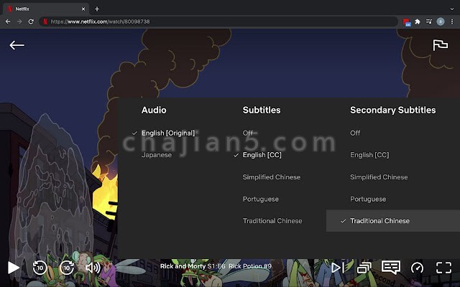This screenshot has width=460, height=287.
Task: Choose Portuguese in Subtitles
Action: pos(260,199)
